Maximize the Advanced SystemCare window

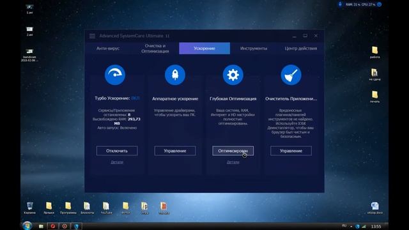[305, 36]
